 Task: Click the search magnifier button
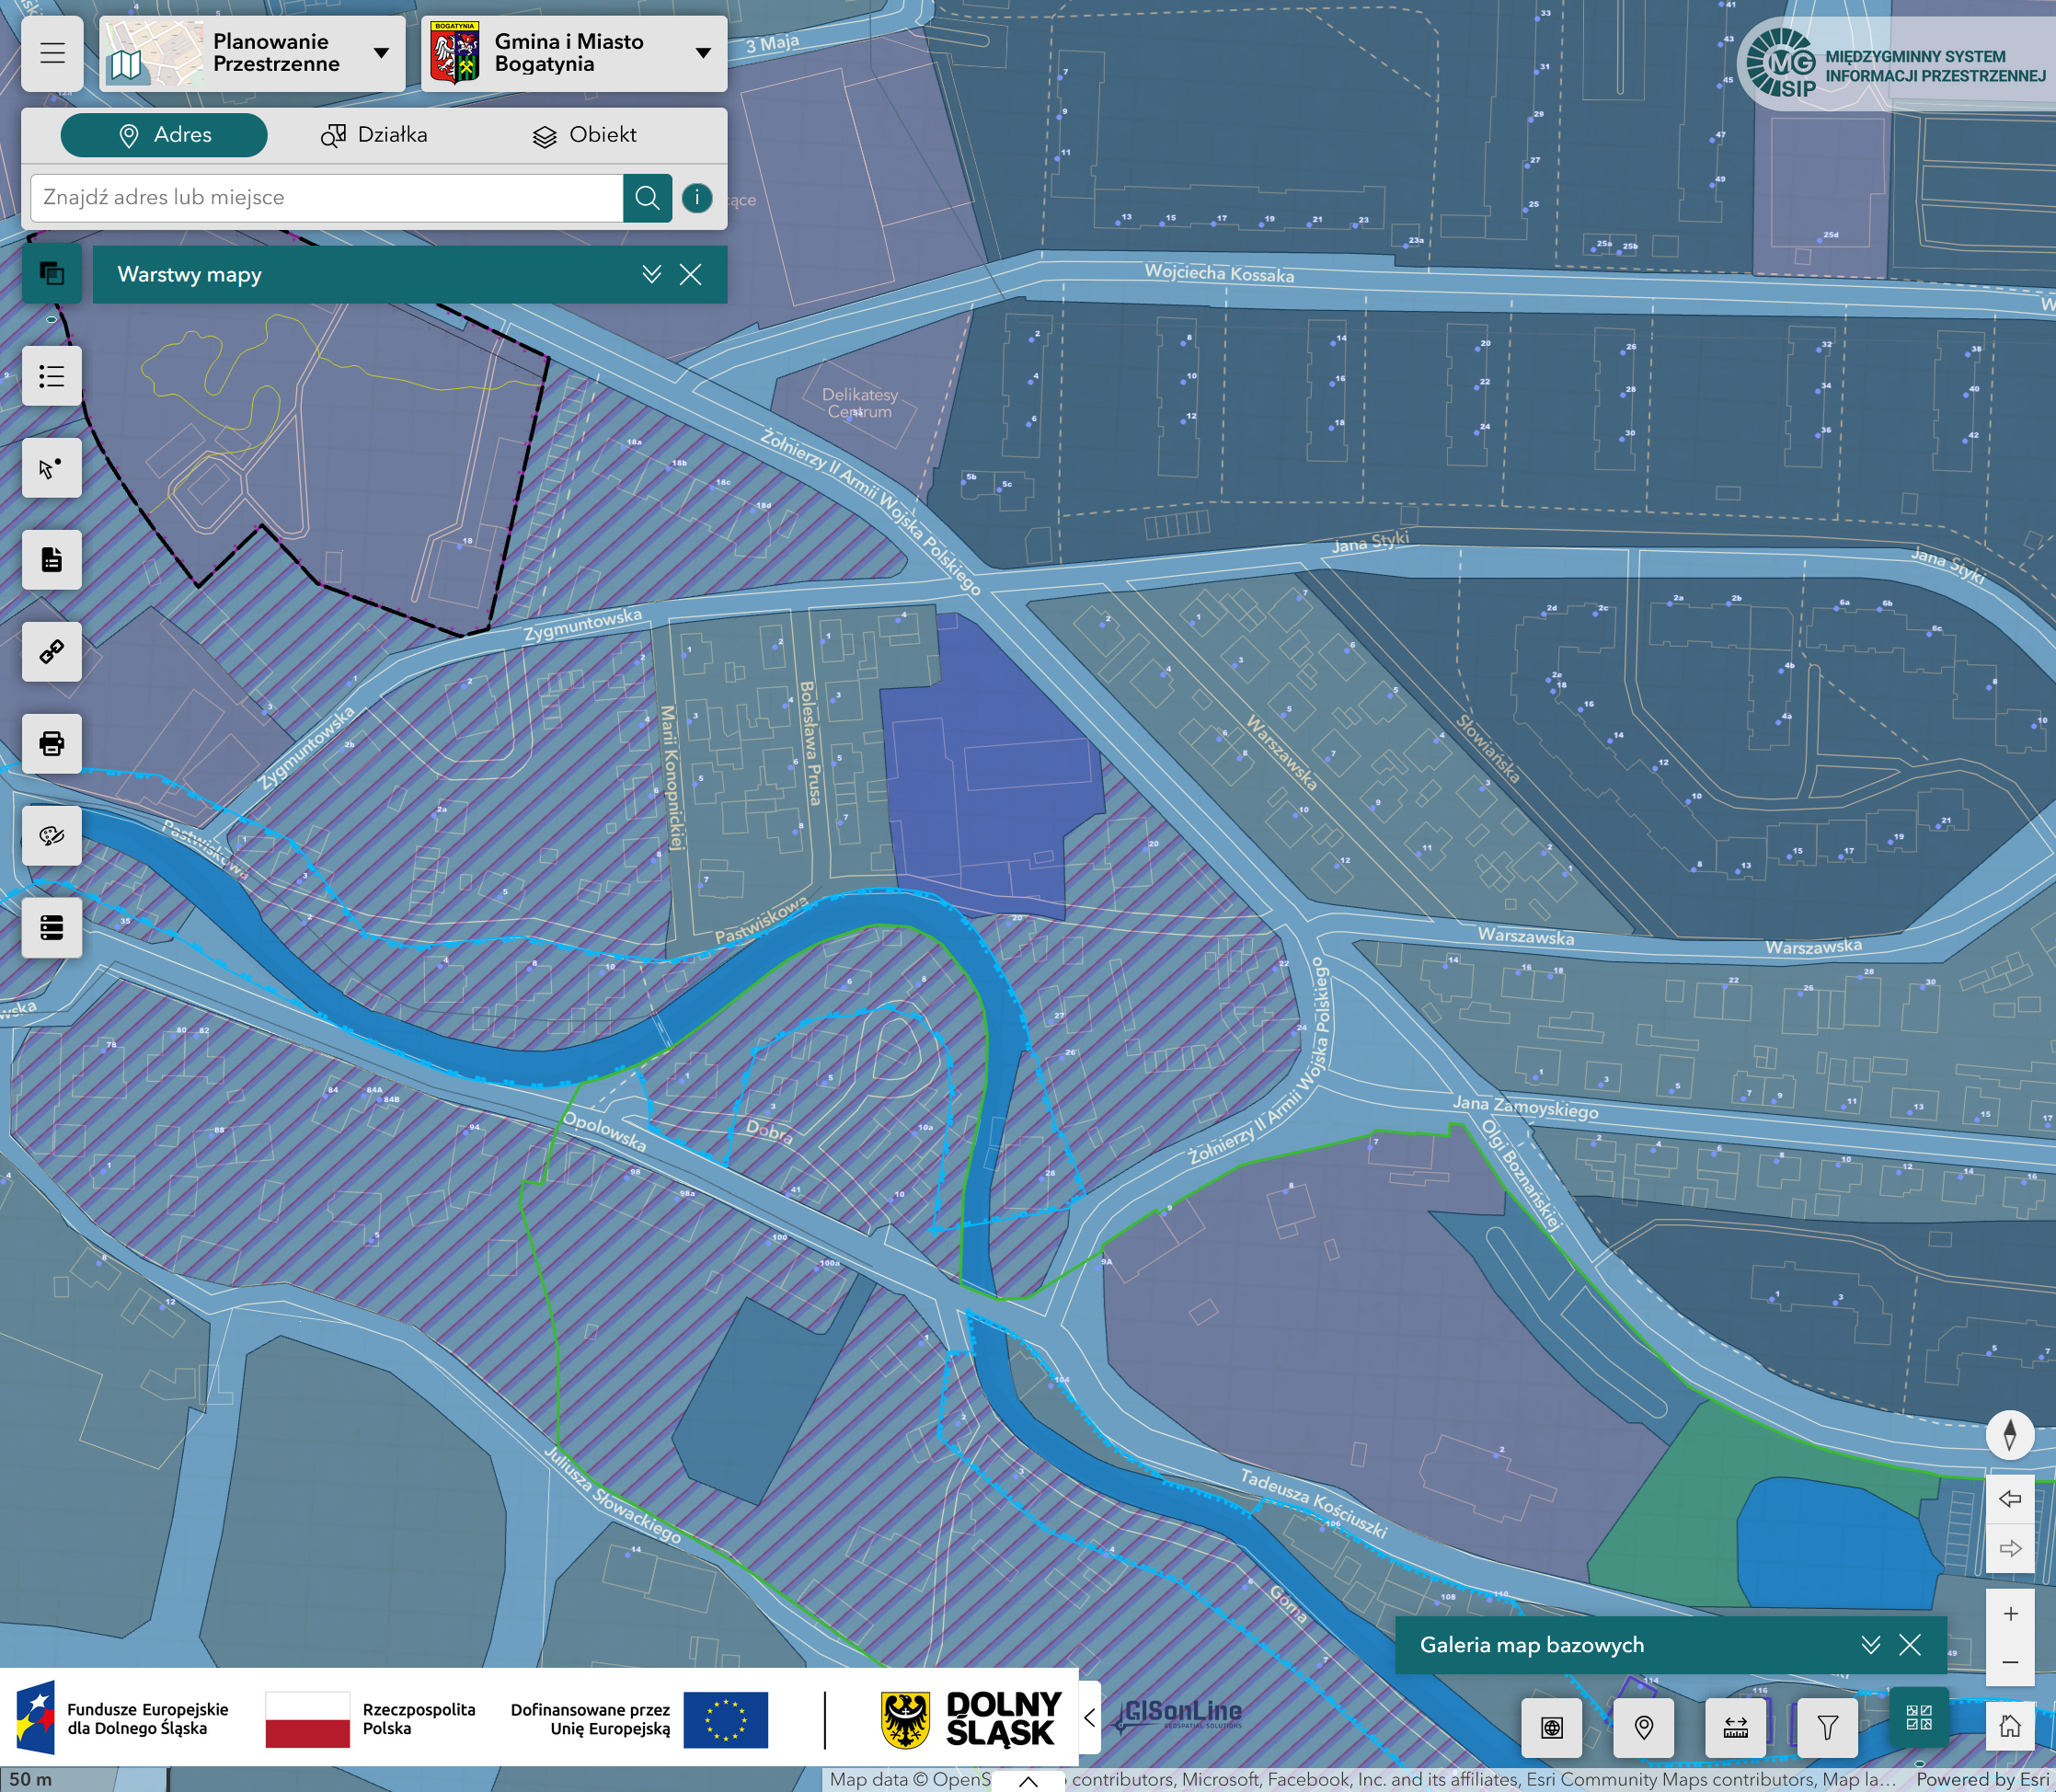(647, 198)
